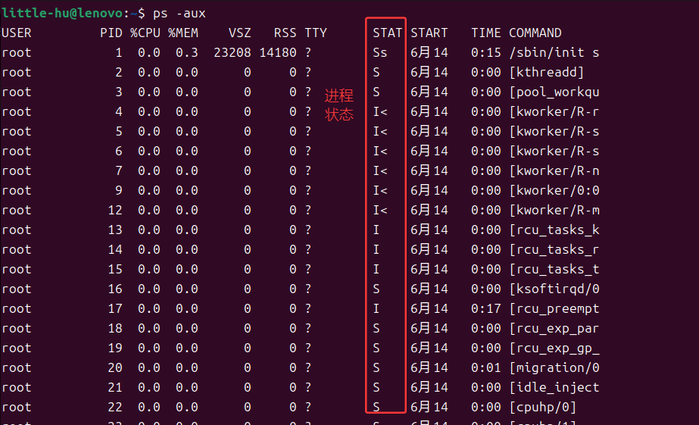Select the USER column header
The width and height of the screenshot is (699, 425).
[17, 33]
